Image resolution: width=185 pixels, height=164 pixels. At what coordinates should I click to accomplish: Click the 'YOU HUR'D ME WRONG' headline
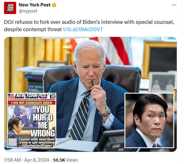[x=43, y=121]
